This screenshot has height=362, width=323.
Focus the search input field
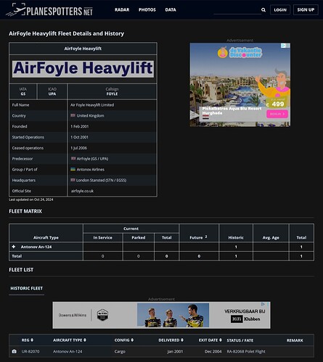[x=237, y=10]
